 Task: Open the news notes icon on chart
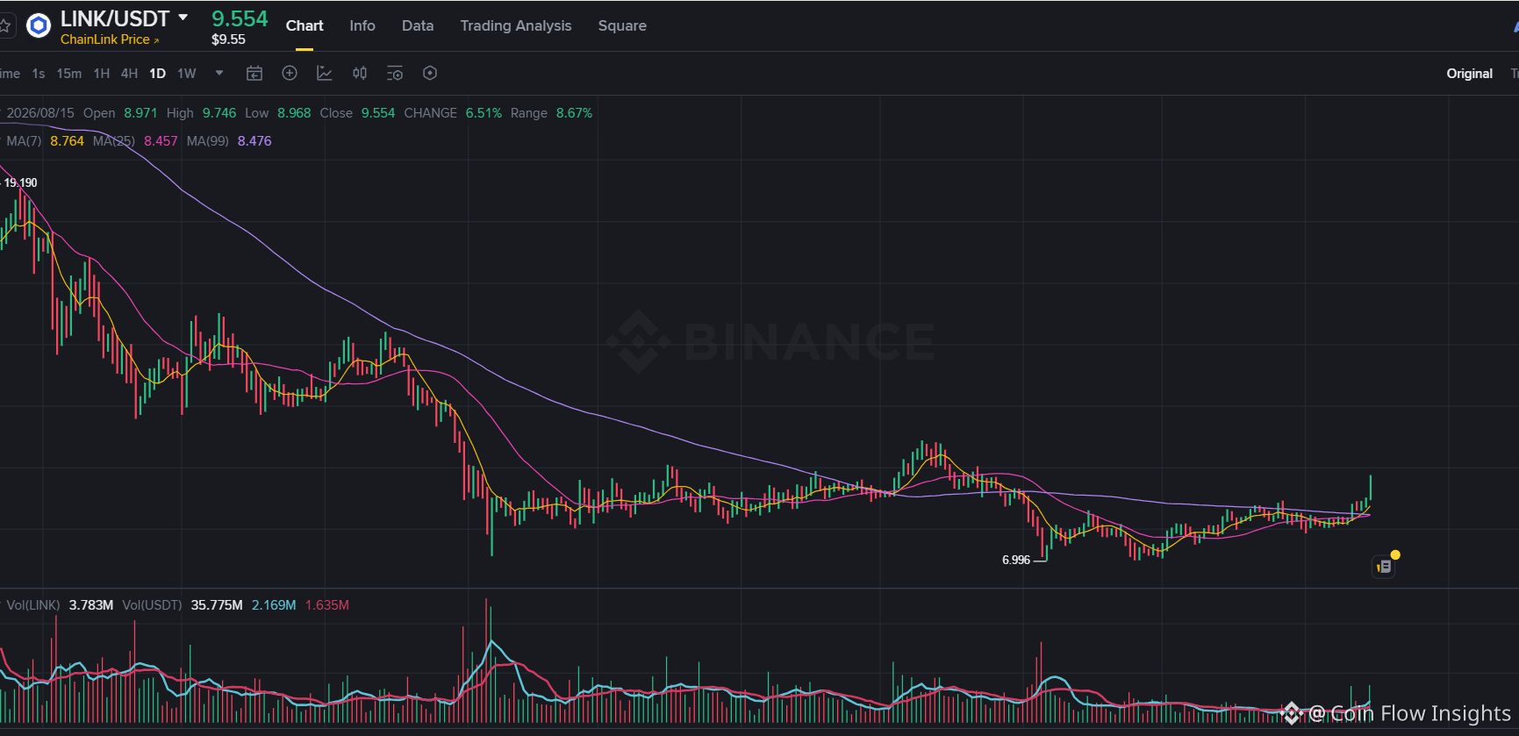tap(1384, 567)
